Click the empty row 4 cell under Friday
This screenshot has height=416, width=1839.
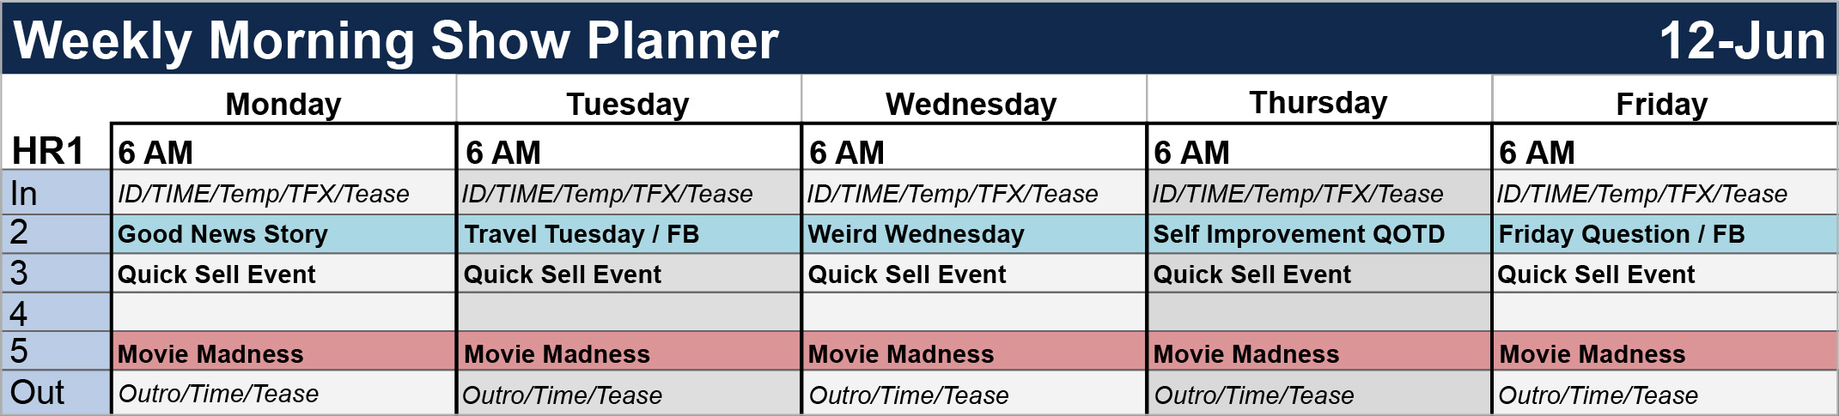(x=1665, y=313)
